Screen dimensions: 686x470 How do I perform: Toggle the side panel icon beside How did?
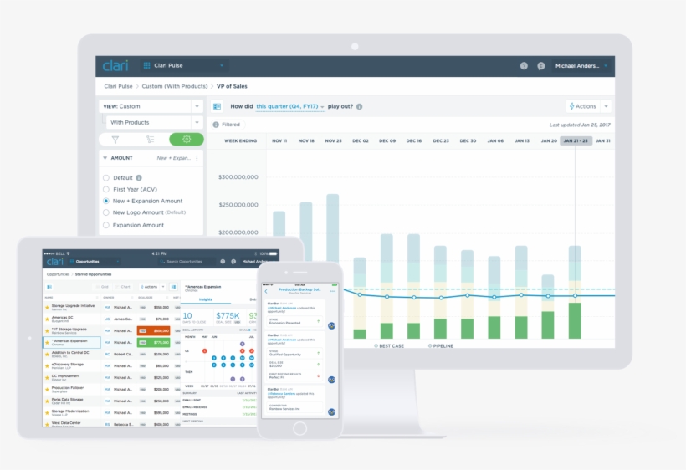pos(217,107)
